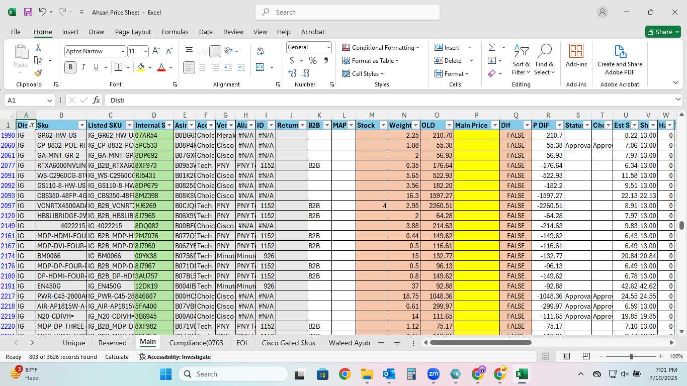Expand Format as Table menu

371,60
